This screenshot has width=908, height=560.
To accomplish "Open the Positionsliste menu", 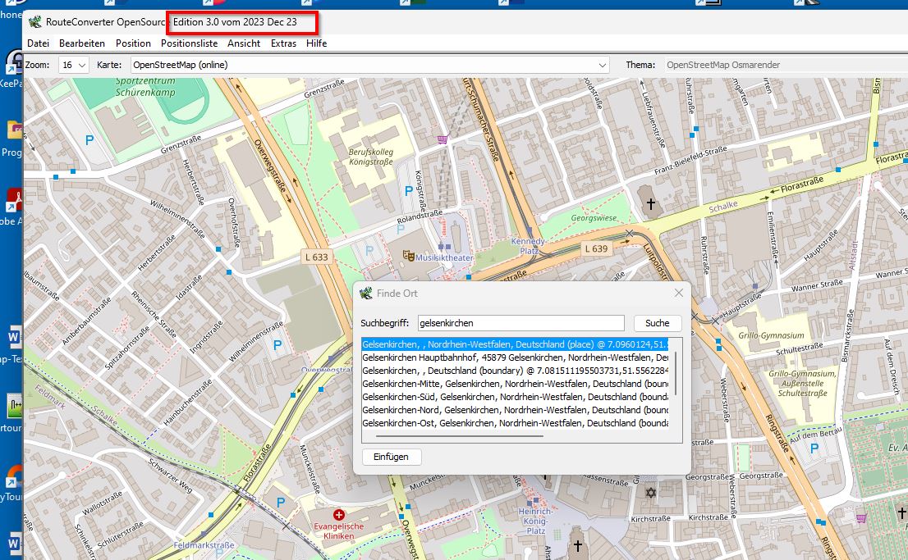I will click(189, 43).
